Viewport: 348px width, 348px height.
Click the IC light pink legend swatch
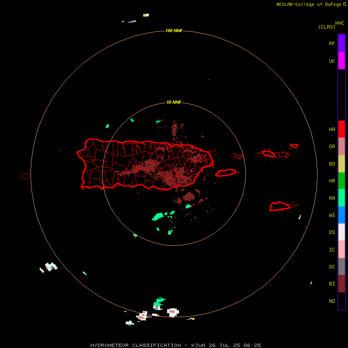pos(341,249)
